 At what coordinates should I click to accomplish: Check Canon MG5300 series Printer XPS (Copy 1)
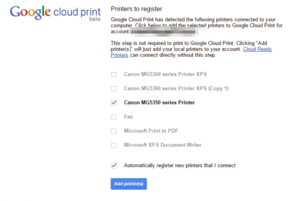point(113,88)
